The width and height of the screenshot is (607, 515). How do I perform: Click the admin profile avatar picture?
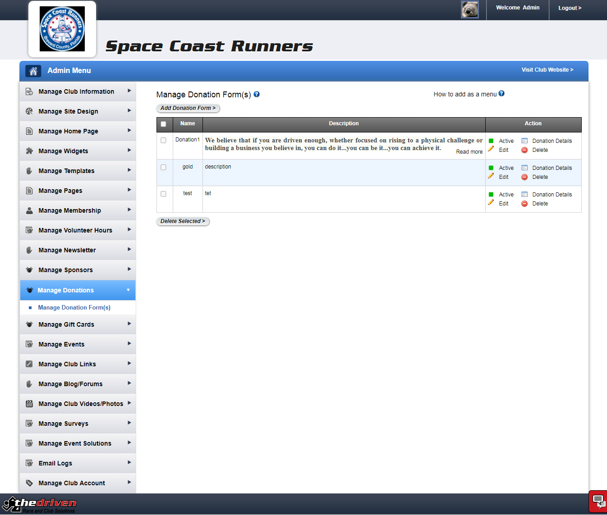coord(469,9)
